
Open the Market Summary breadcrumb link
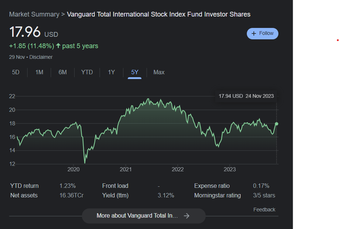point(34,14)
